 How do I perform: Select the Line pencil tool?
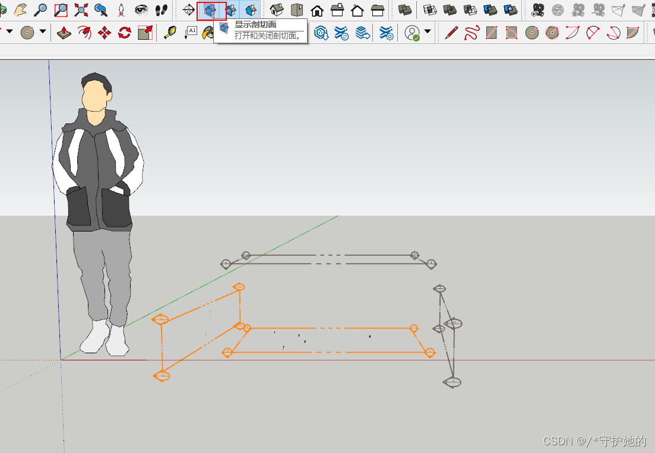click(451, 33)
